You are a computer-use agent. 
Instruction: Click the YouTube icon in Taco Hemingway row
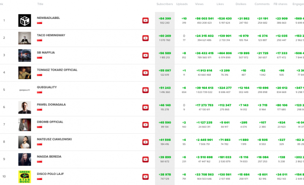145,38
